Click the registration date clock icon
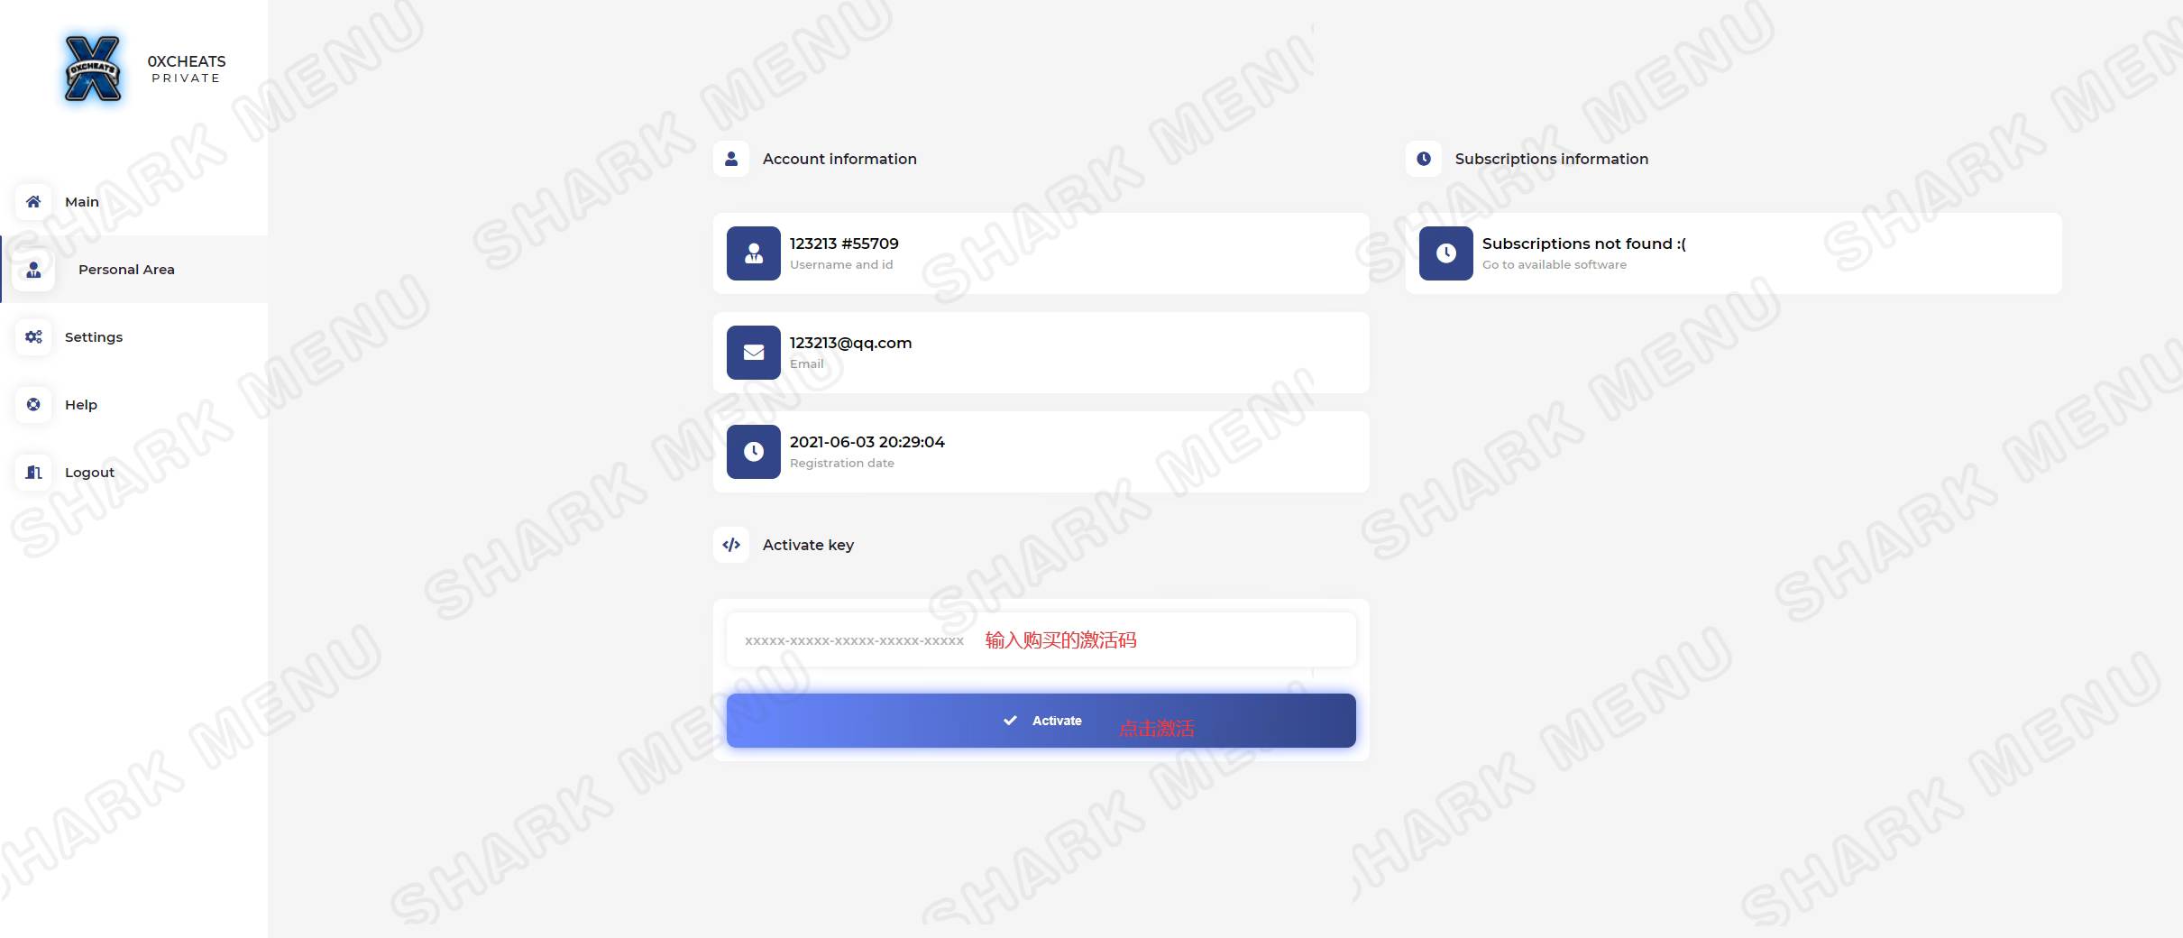The width and height of the screenshot is (2183, 938). click(x=754, y=452)
